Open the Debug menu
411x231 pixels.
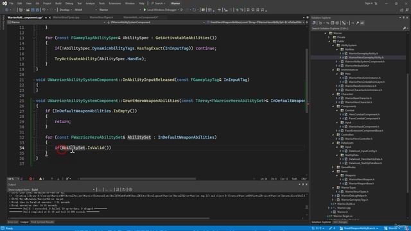[69, 3]
